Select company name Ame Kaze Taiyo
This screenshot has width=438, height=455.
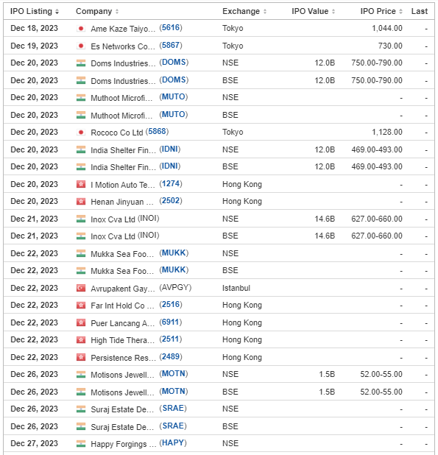(x=123, y=29)
